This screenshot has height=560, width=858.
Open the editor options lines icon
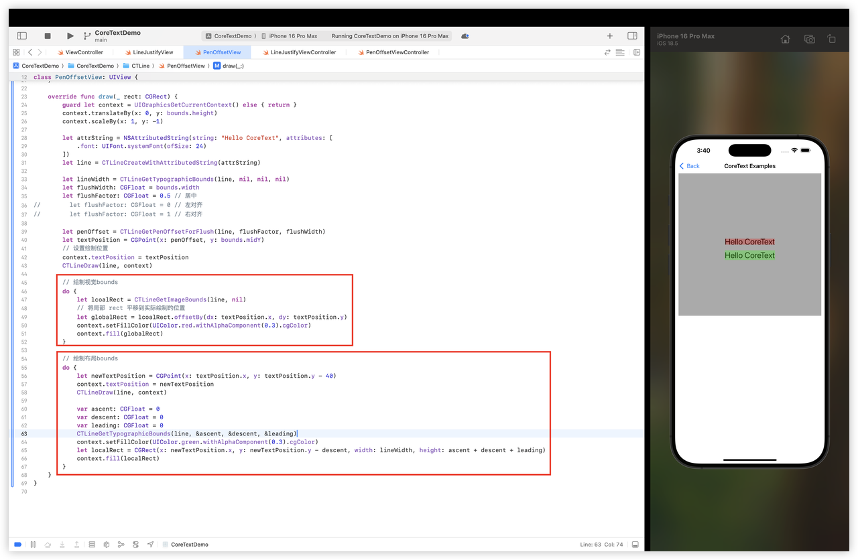[x=620, y=52]
